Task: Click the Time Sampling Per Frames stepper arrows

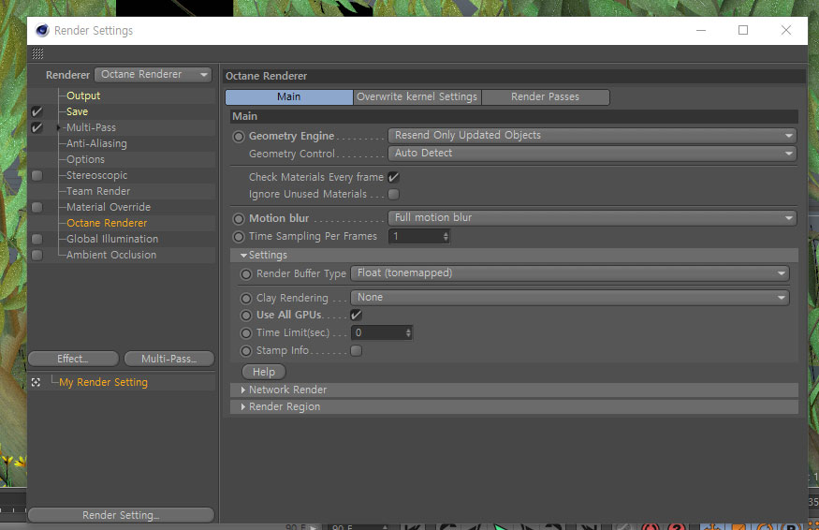Action: tap(446, 236)
